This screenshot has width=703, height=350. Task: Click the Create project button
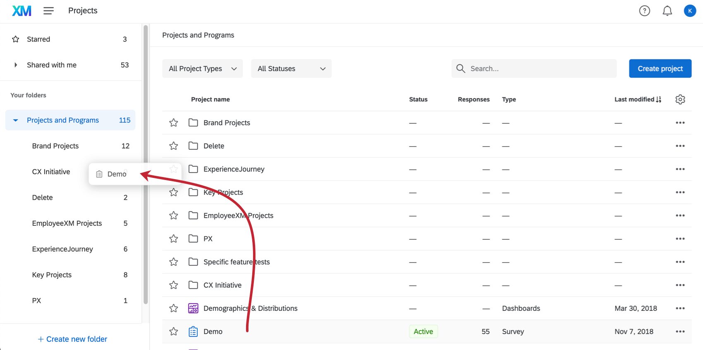pos(660,69)
